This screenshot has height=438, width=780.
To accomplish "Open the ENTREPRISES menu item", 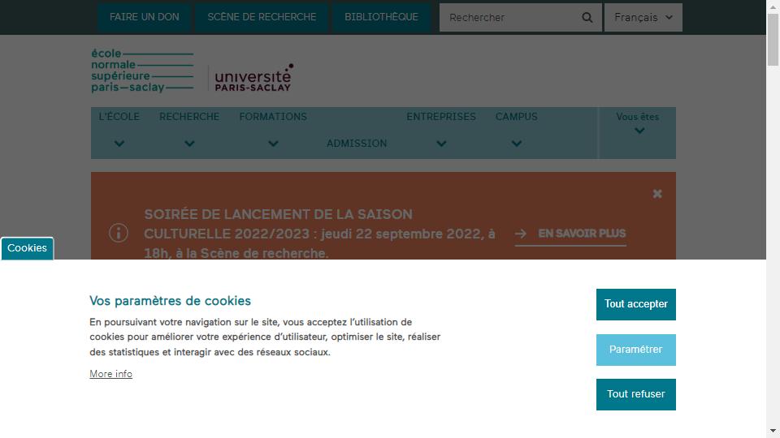I will tap(441, 117).
